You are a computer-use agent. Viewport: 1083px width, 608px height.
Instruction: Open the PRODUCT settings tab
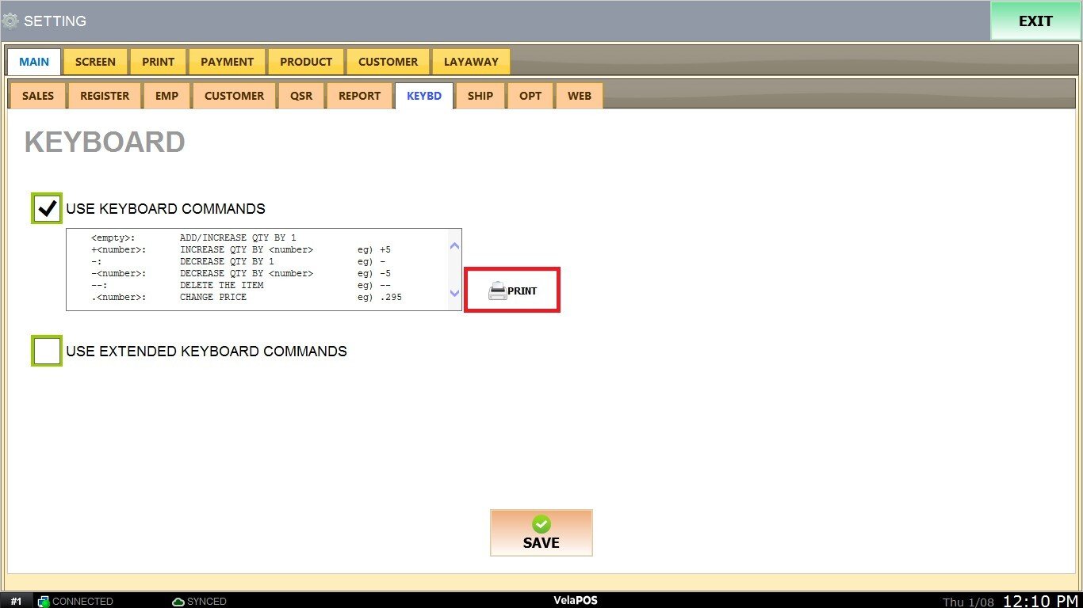[x=306, y=62]
